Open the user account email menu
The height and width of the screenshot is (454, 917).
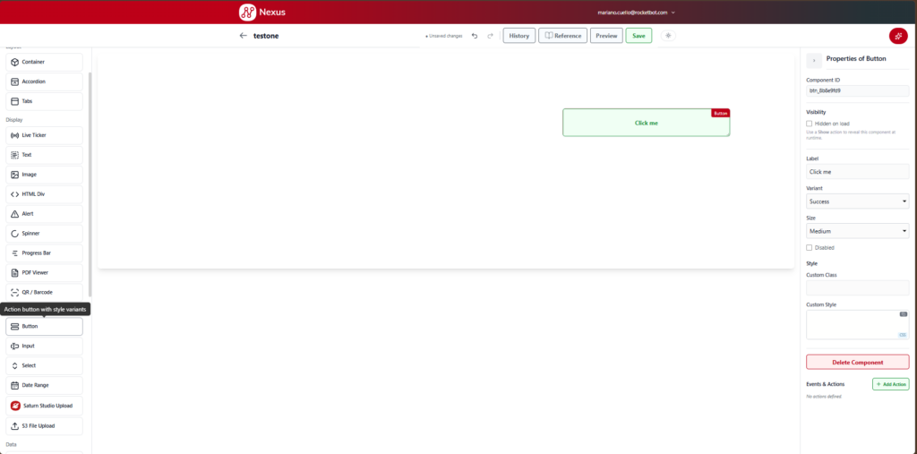(x=637, y=13)
